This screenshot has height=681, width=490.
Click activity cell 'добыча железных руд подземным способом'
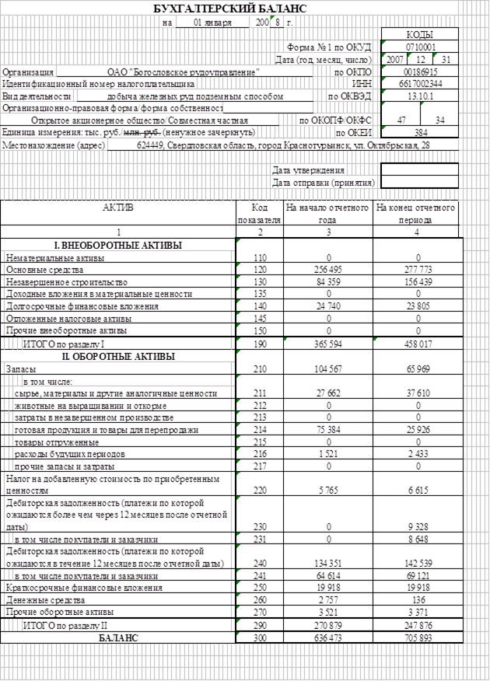point(194,96)
